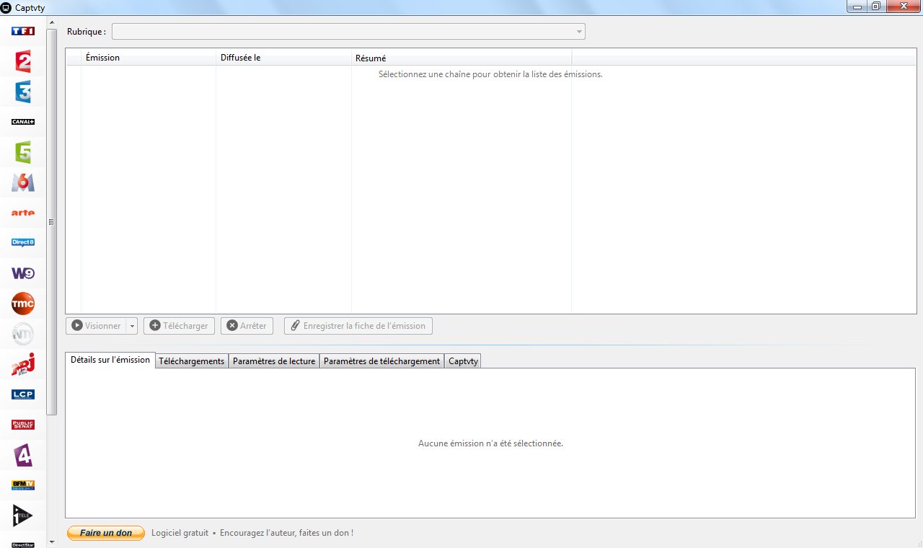
Task: Select the arte channel logo
Action: [23, 213]
